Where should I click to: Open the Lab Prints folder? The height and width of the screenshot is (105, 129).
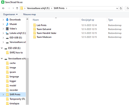tap(42, 25)
